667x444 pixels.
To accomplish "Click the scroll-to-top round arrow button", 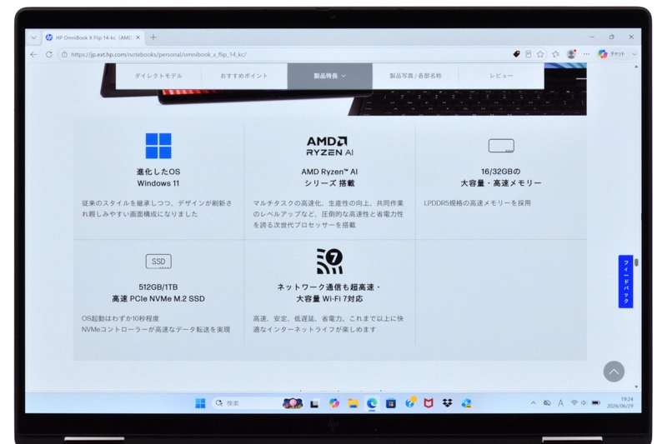I will (614, 372).
